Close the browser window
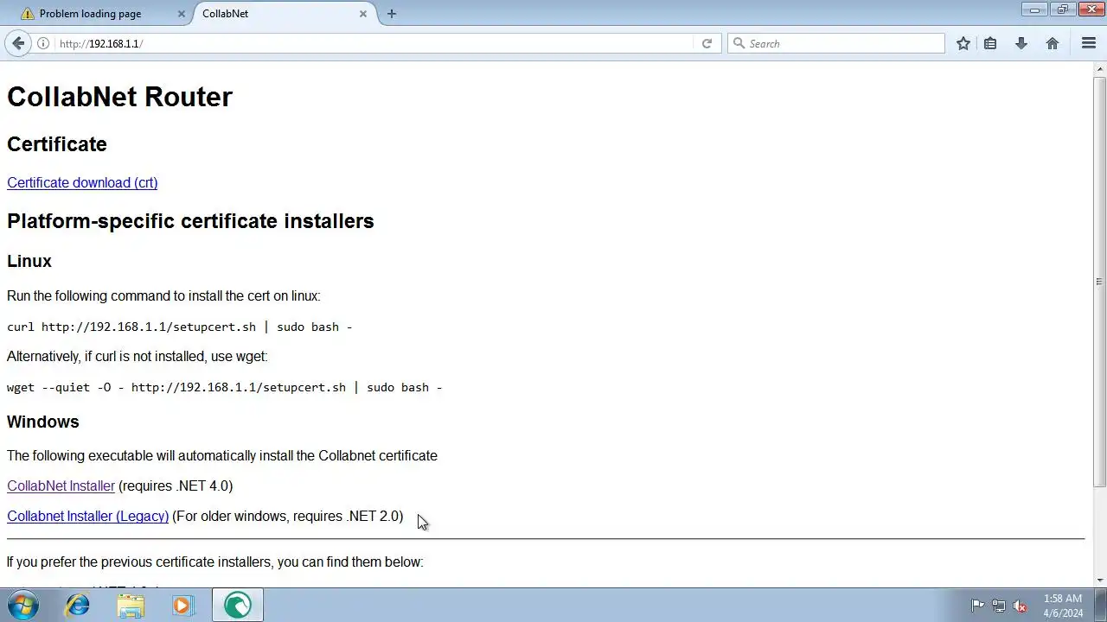The image size is (1107, 622). pos(1091,10)
